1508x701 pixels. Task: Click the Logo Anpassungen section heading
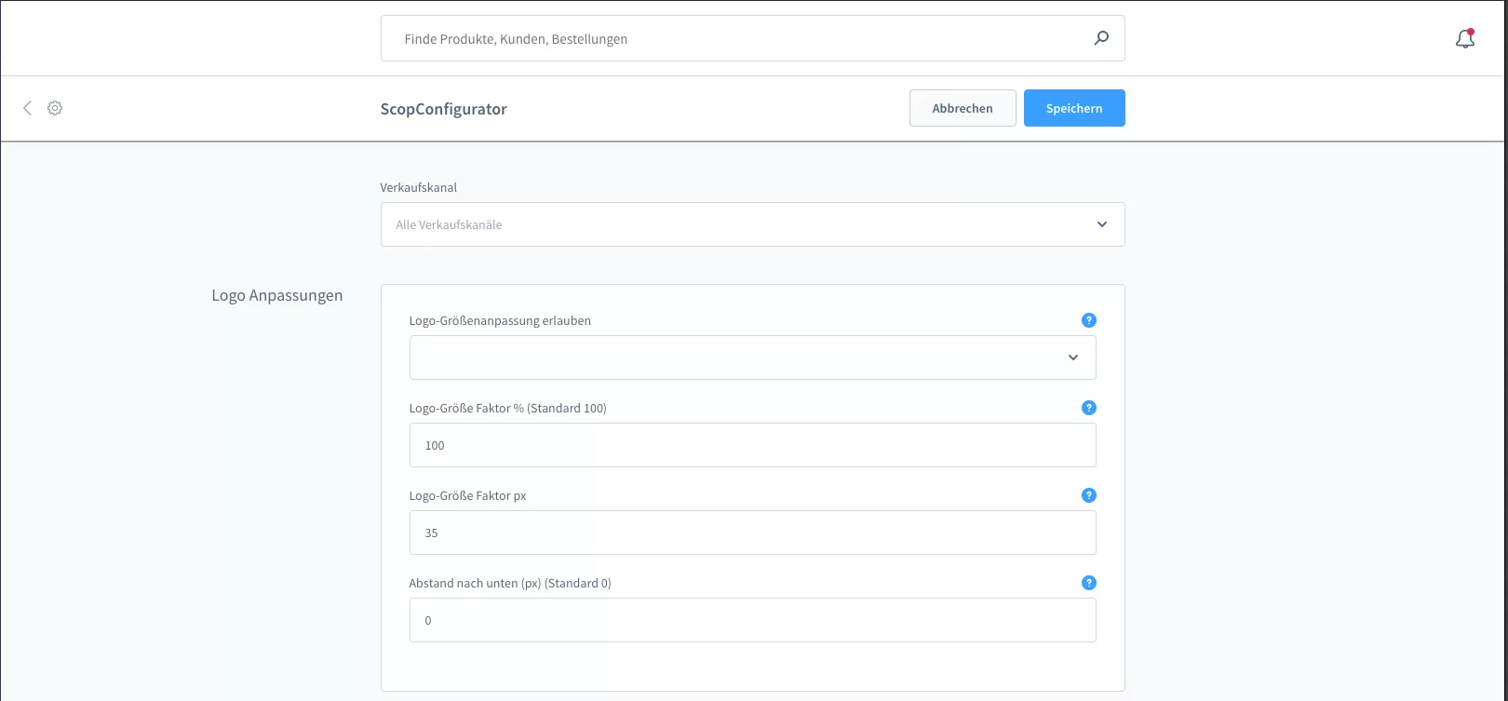coord(277,295)
